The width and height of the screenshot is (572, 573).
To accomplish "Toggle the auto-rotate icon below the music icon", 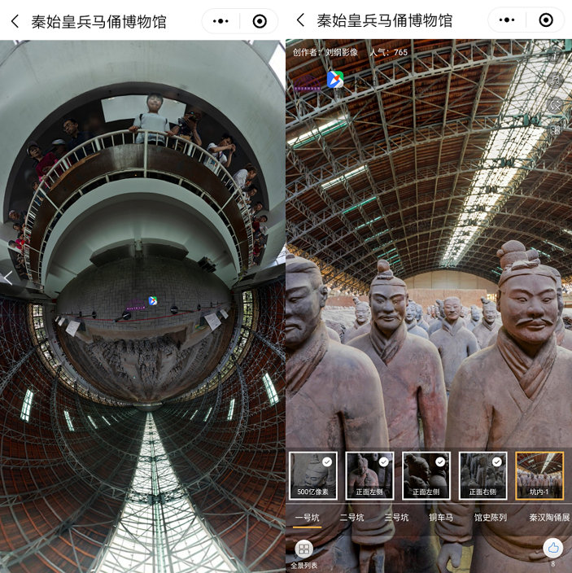I will 555,105.
